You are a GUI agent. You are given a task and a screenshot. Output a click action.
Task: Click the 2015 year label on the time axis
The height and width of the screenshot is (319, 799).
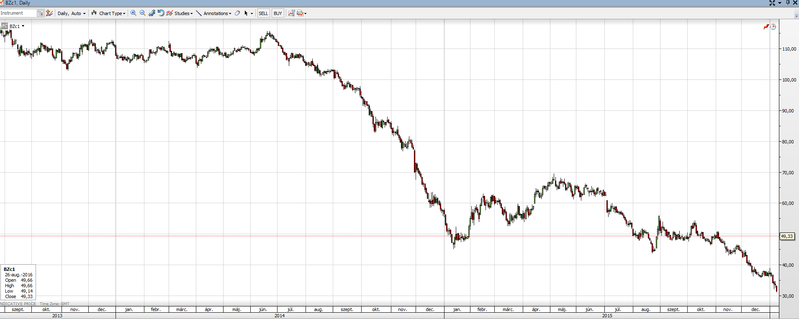607,316
